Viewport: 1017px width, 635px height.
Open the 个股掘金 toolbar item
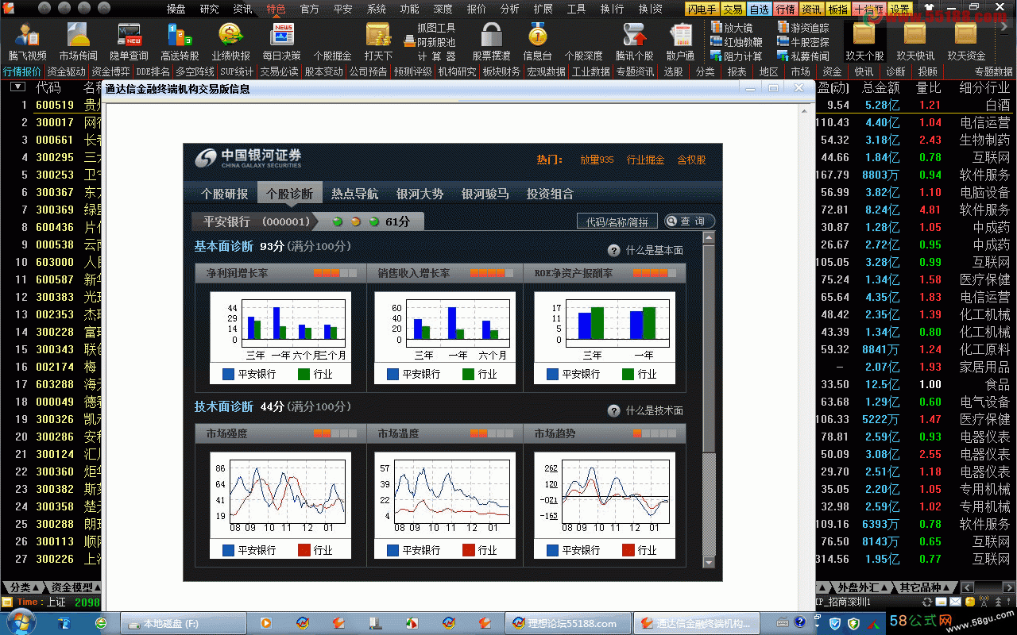tap(333, 56)
